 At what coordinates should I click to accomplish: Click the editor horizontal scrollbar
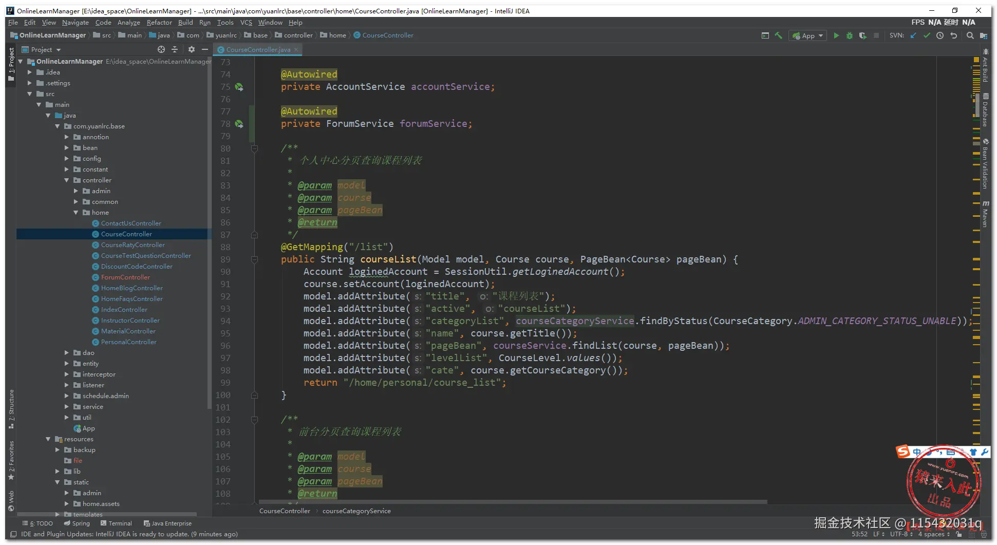tap(513, 502)
